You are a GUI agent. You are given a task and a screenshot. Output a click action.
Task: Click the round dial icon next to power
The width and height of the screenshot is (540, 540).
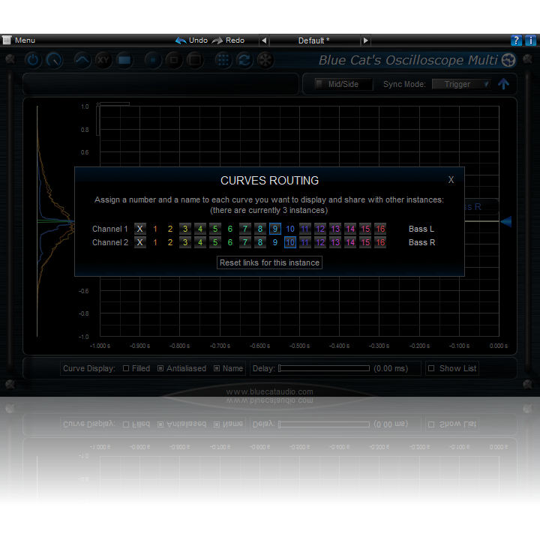[x=55, y=60]
